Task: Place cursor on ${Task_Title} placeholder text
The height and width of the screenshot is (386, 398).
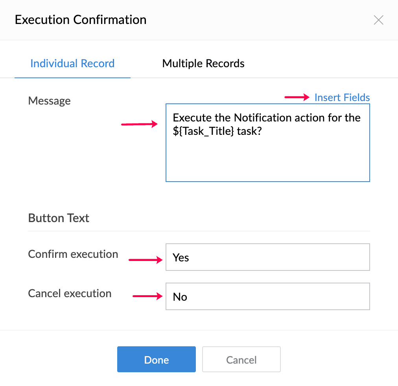Action: point(204,131)
